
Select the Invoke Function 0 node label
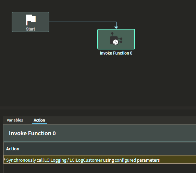pos(116,53)
